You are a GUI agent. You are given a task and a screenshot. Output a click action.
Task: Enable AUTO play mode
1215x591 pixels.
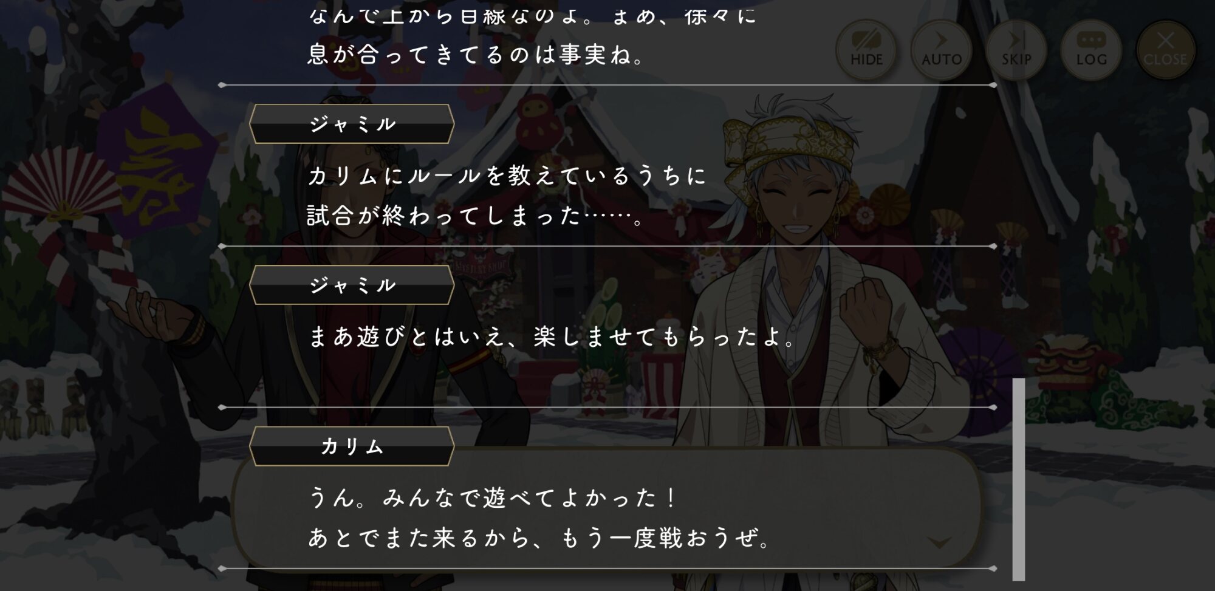pyautogui.click(x=942, y=50)
